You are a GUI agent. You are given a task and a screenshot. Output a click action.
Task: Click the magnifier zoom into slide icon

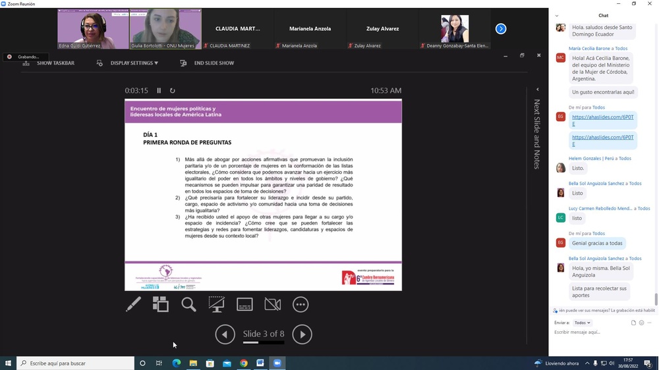[x=189, y=304]
